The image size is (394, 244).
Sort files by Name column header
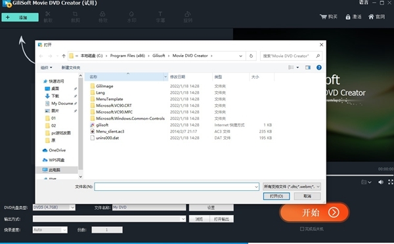(x=124, y=77)
